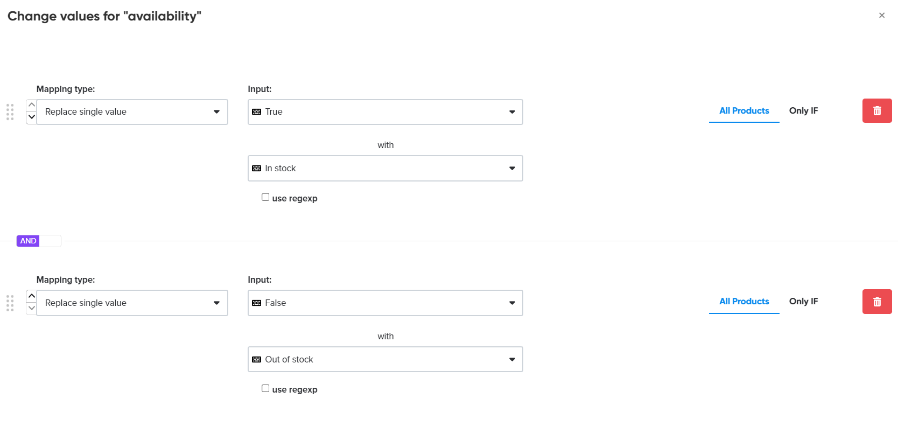The image size is (898, 433).
Task: Click Only IF on the second rule
Action: (803, 301)
